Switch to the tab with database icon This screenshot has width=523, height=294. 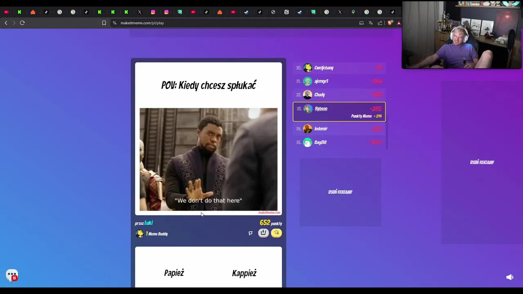286,12
